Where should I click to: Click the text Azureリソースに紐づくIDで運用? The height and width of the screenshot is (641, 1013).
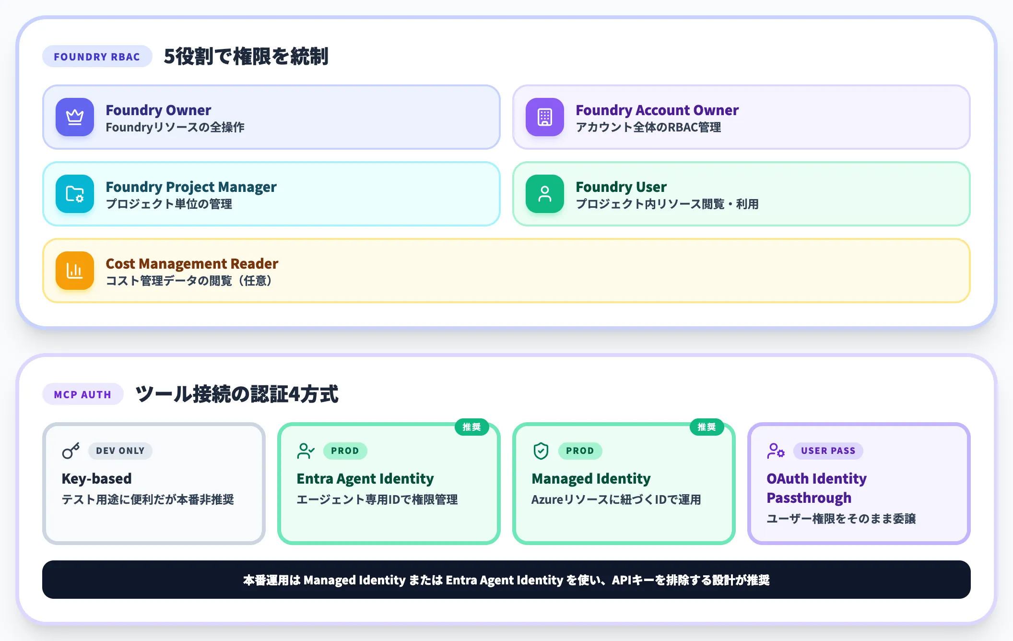(x=616, y=499)
